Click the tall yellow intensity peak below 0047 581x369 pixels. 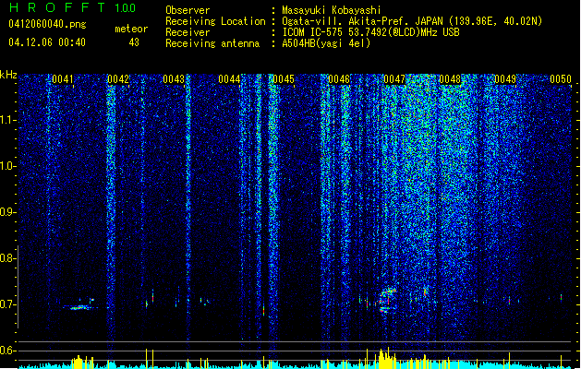(386, 358)
